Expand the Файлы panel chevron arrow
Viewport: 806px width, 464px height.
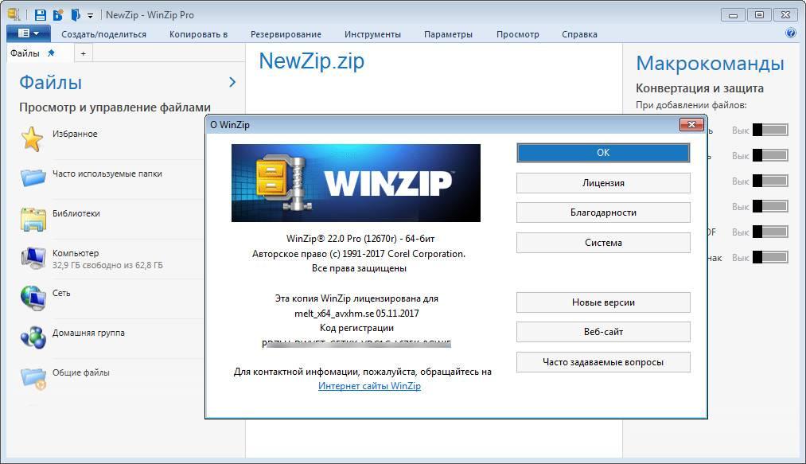tap(232, 82)
